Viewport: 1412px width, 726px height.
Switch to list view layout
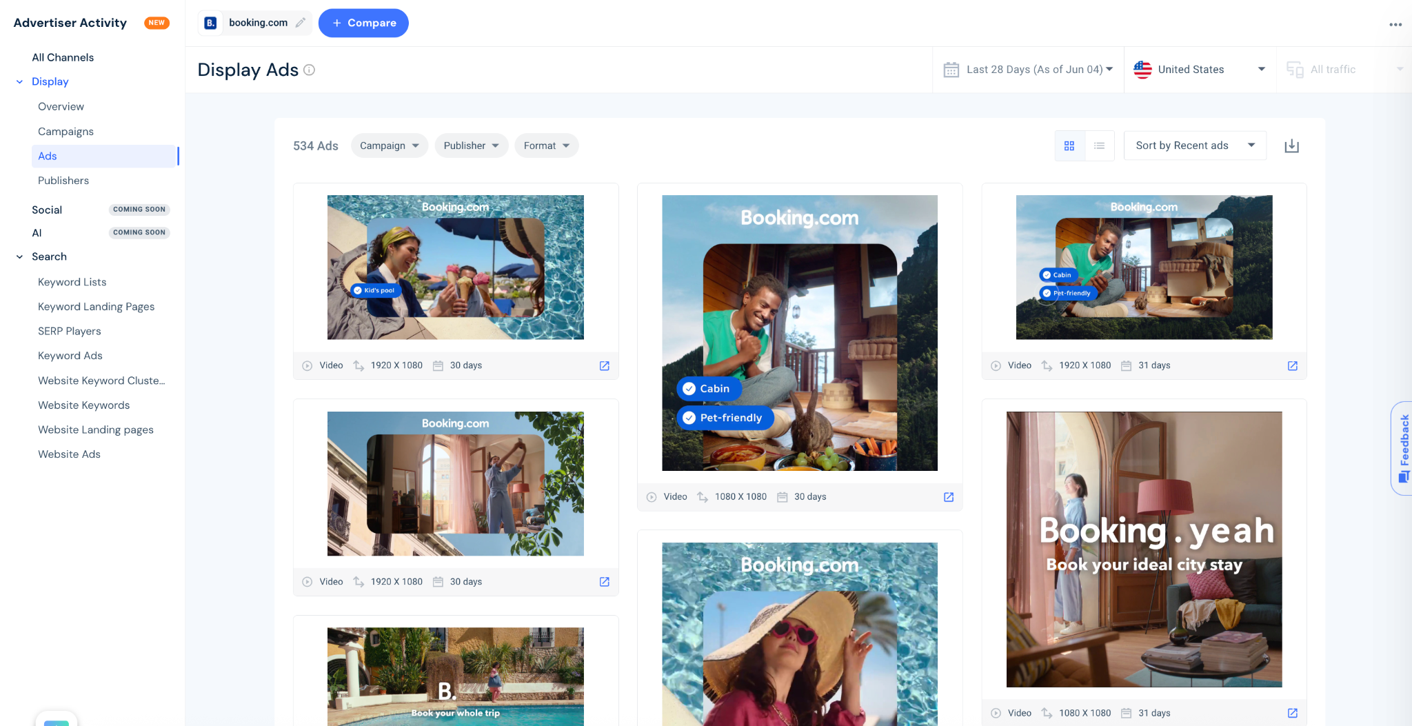click(x=1100, y=145)
